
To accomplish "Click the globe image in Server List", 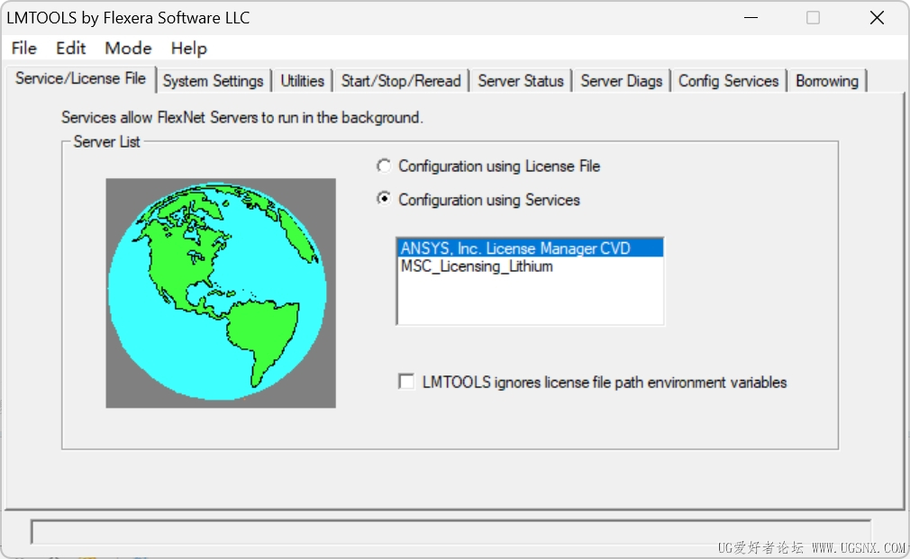I will pos(221,293).
